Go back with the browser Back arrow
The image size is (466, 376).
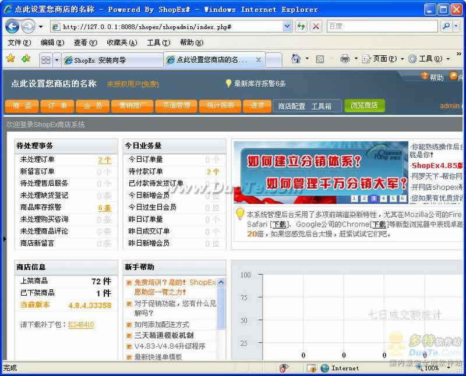[12, 27]
